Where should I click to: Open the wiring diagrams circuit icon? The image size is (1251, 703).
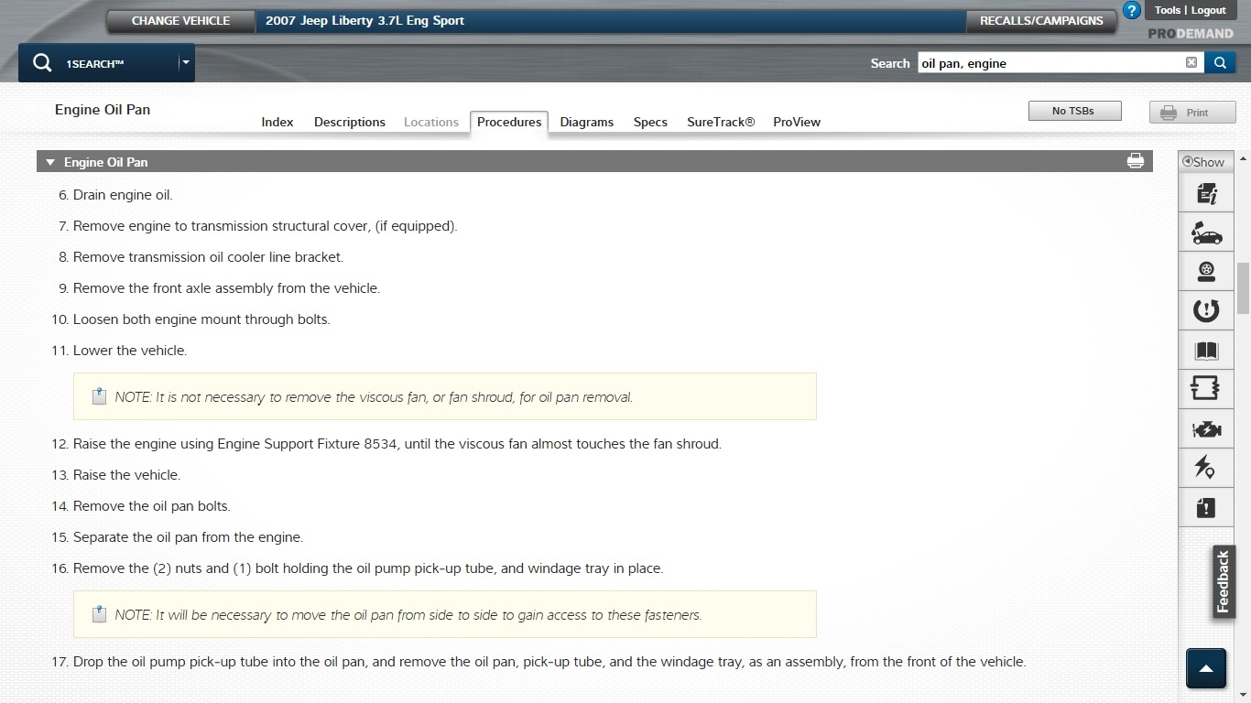point(1206,389)
